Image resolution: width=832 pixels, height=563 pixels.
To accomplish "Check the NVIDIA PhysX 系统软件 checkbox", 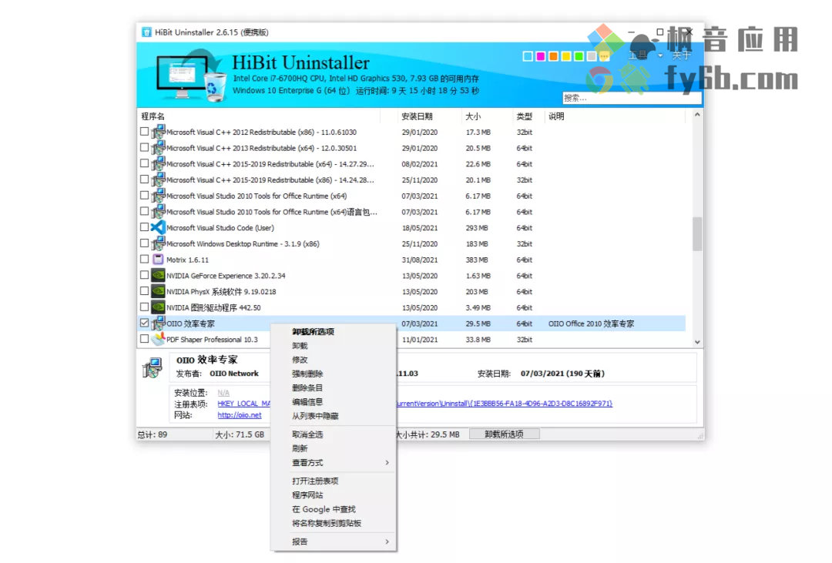I will [x=144, y=291].
